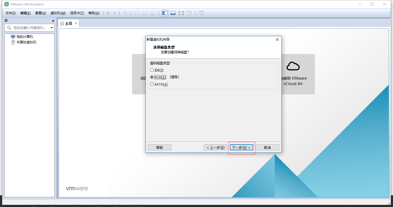Toggle the show library sidebar icon
The width and height of the screenshot is (393, 207).
pos(165,13)
